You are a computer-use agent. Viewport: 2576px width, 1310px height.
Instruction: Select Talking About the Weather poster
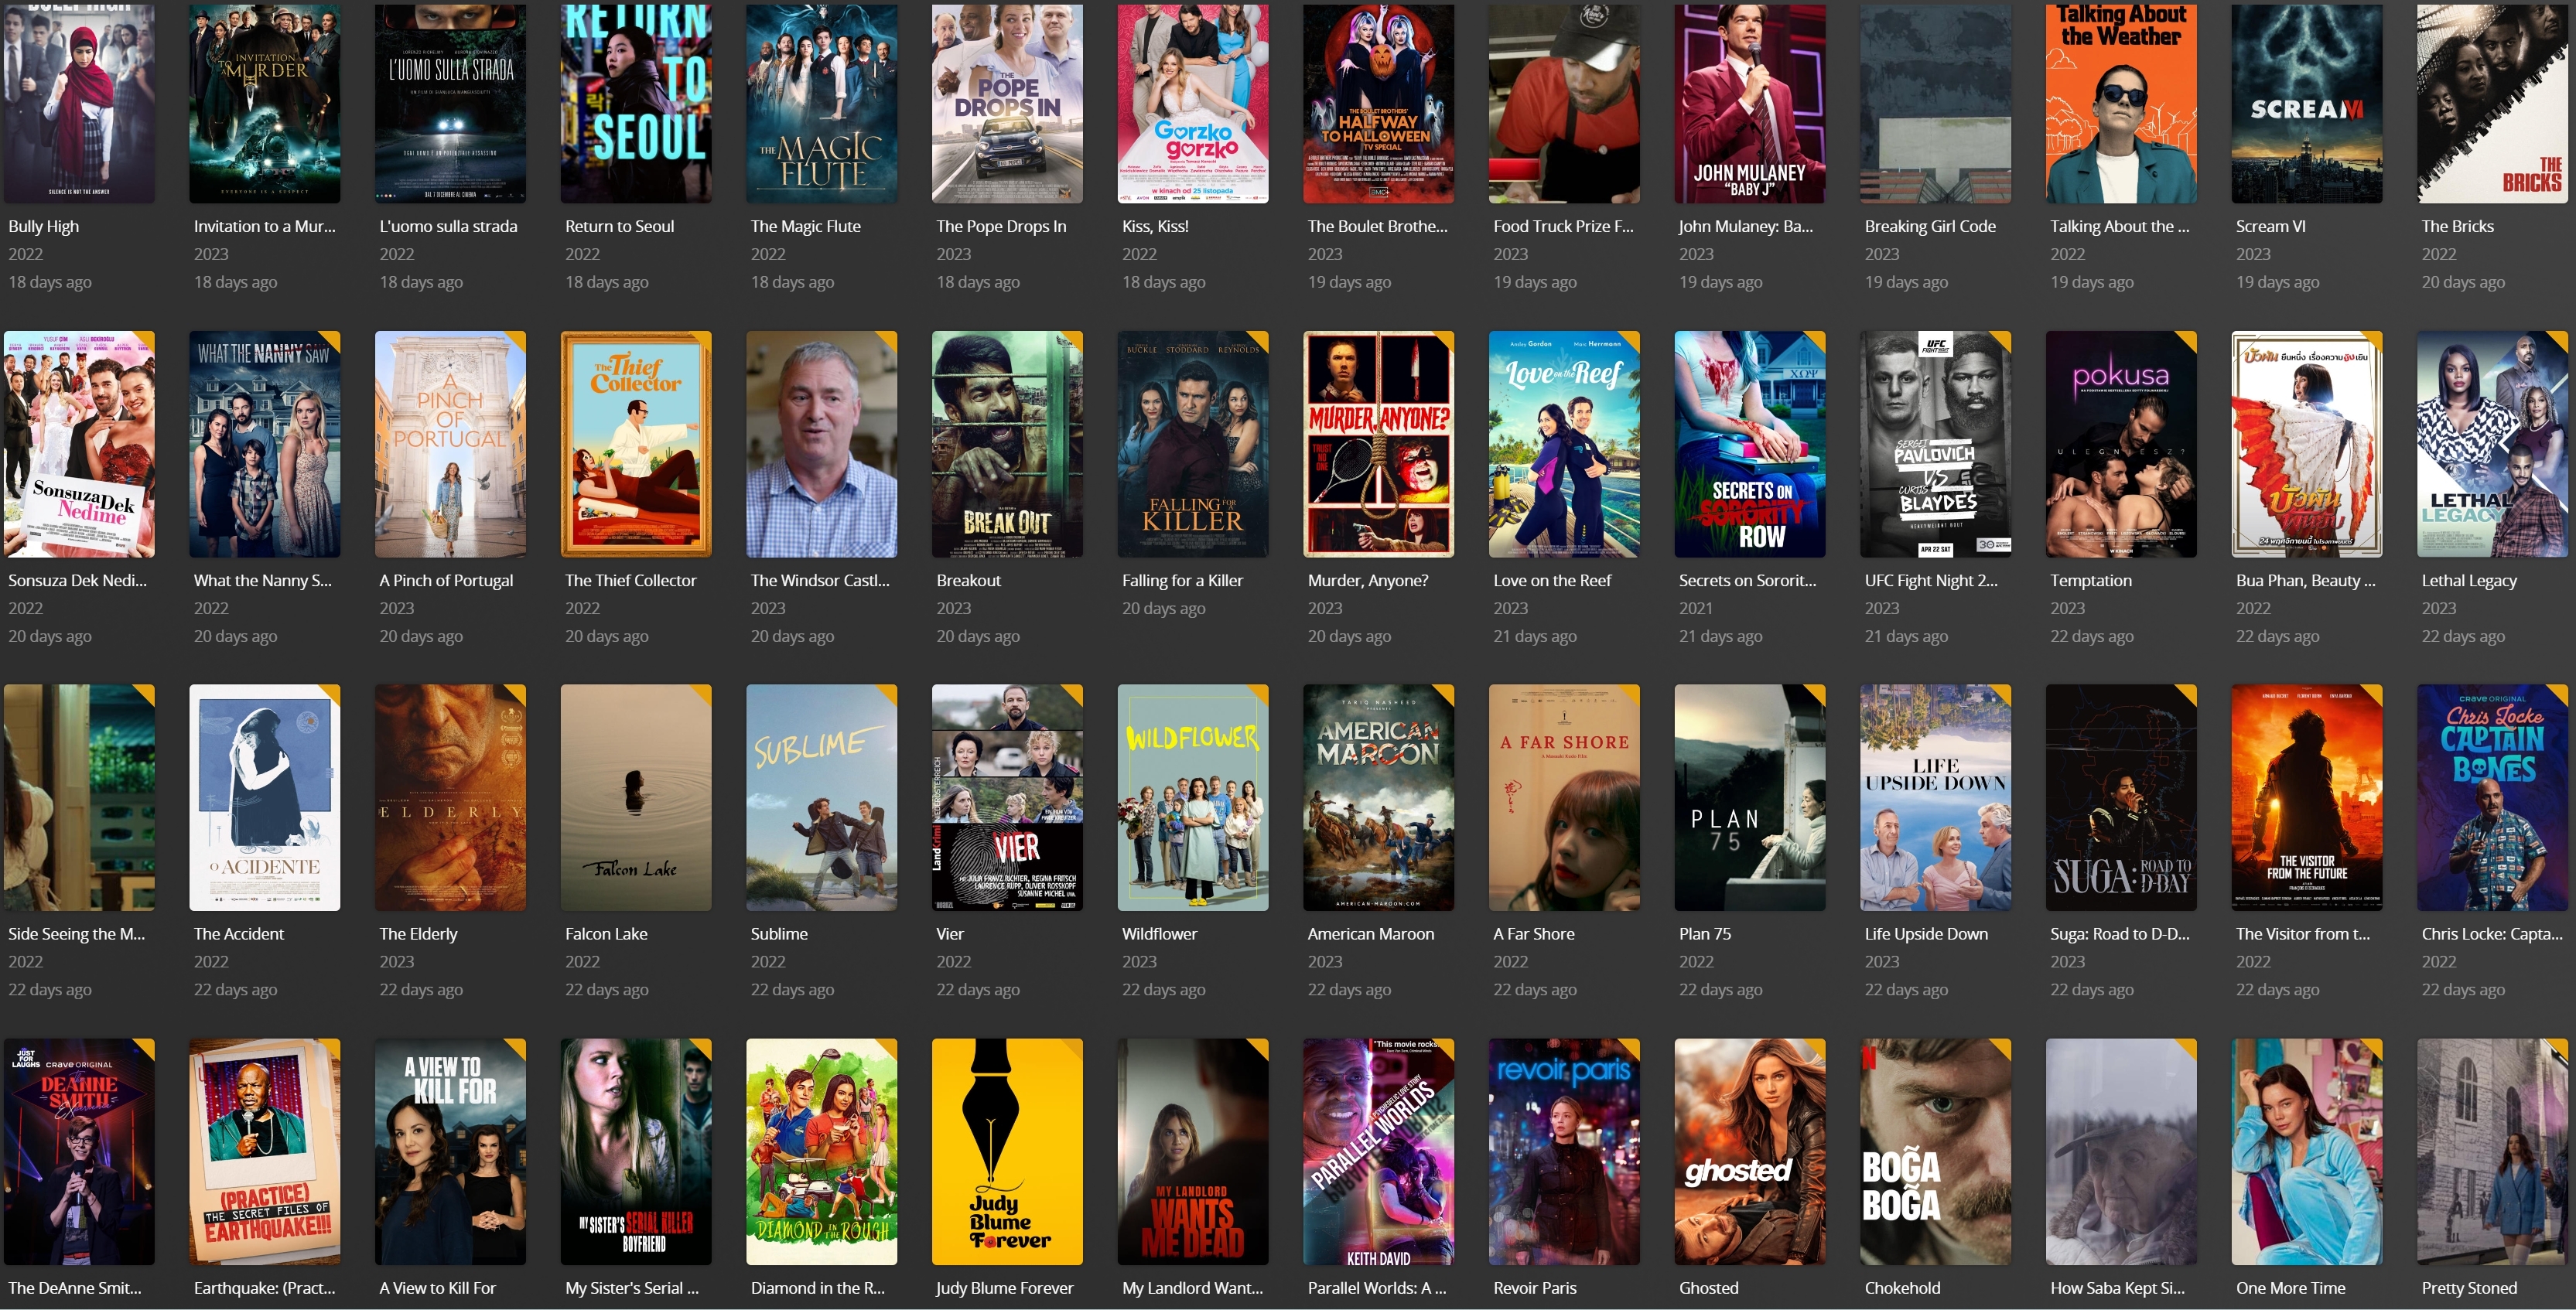click(x=2121, y=102)
